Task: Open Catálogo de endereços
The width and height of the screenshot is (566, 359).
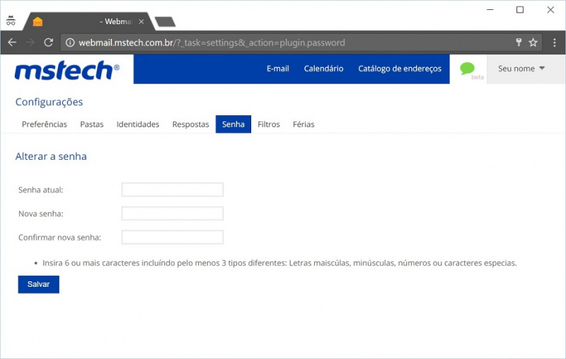Action: [400, 69]
